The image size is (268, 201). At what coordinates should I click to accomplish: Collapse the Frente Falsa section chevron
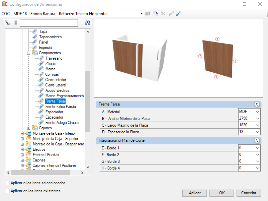[x=257, y=104]
